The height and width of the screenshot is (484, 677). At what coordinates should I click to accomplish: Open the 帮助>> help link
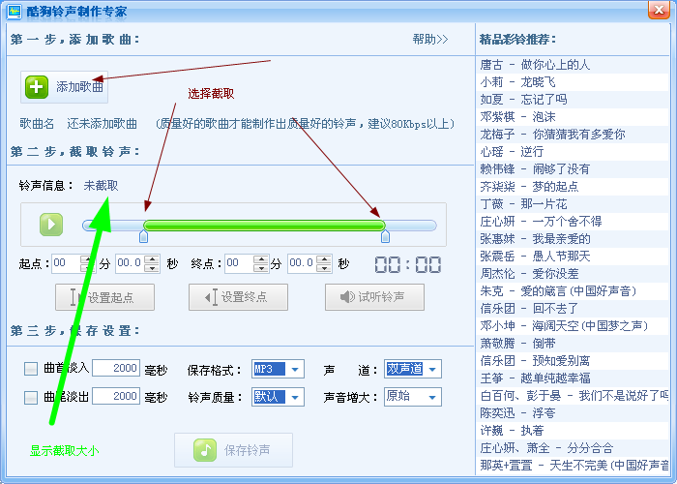430,40
